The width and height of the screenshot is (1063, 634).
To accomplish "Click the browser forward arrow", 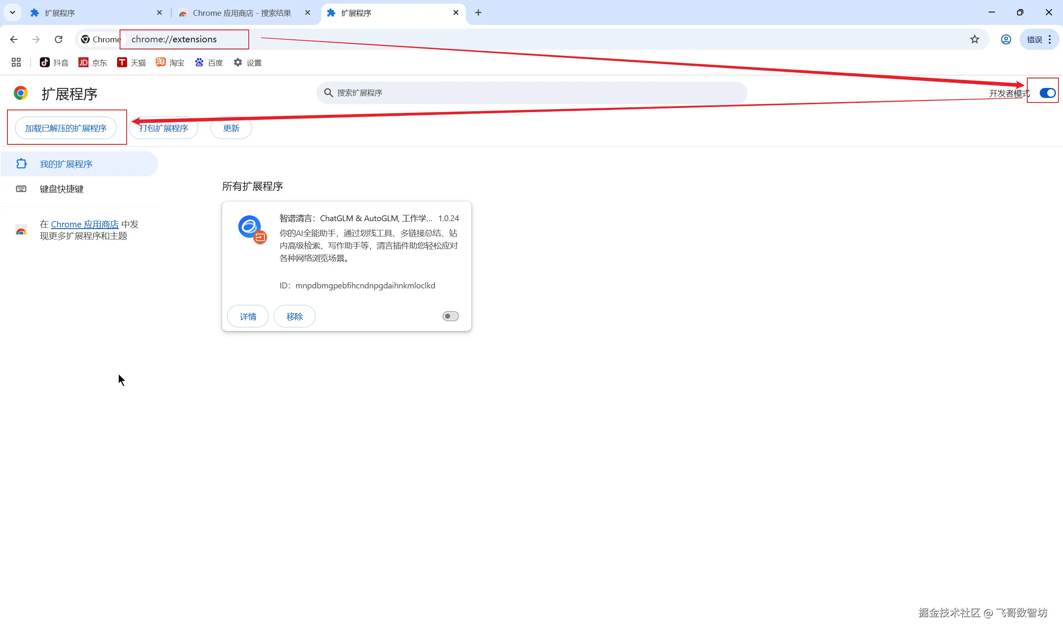I will [36, 39].
